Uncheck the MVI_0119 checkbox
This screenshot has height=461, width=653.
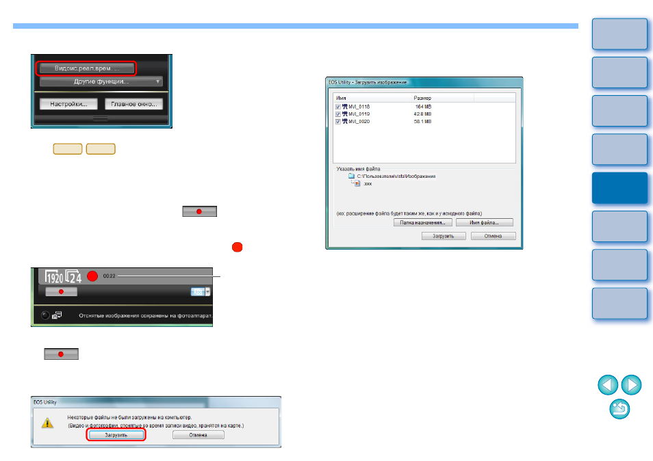point(337,114)
